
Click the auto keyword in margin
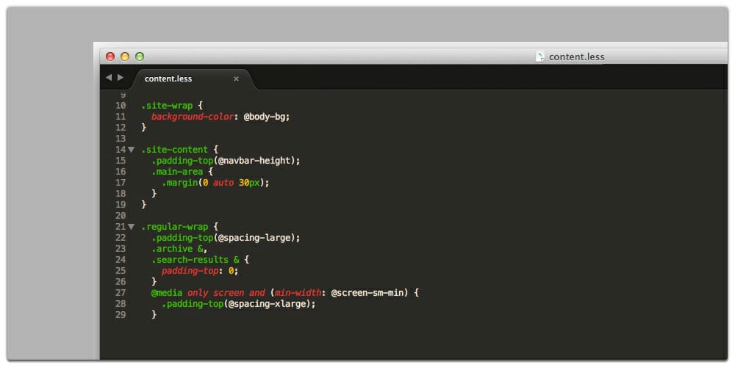[223, 183]
